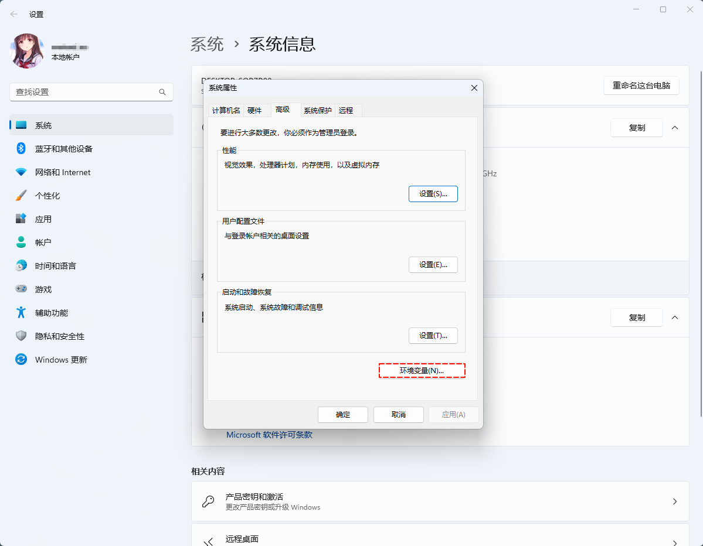Open 隐私和安全性 settings
The width and height of the screenshot is (703, 546).
pyautogui.click(x=59, y=336)
